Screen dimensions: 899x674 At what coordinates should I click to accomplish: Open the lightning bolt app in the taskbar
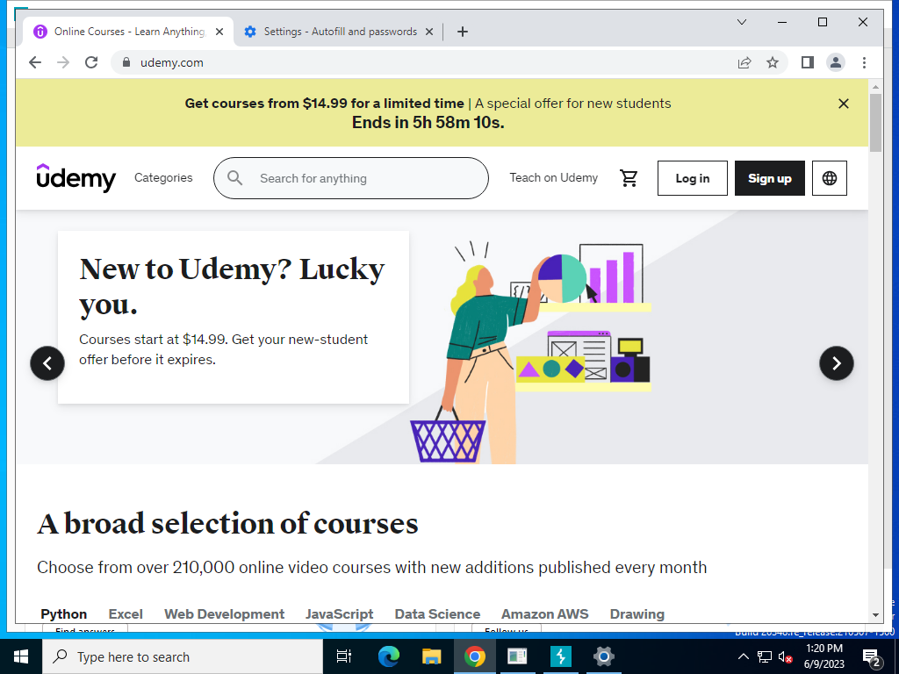click(x=561, y=656)
